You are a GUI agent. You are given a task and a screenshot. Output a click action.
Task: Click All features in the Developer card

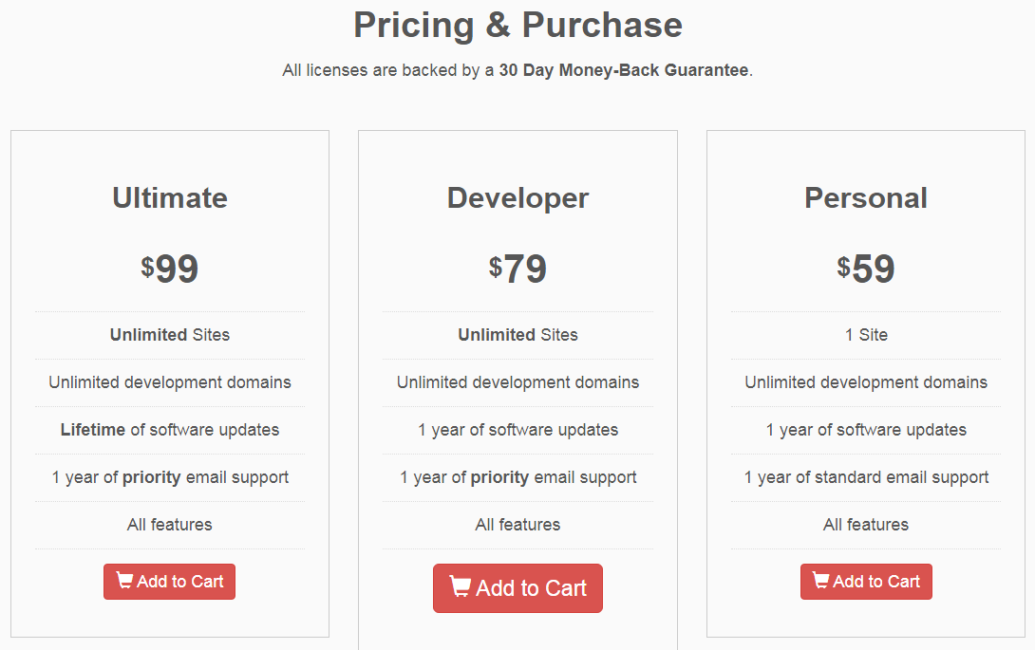pos(517,525)
